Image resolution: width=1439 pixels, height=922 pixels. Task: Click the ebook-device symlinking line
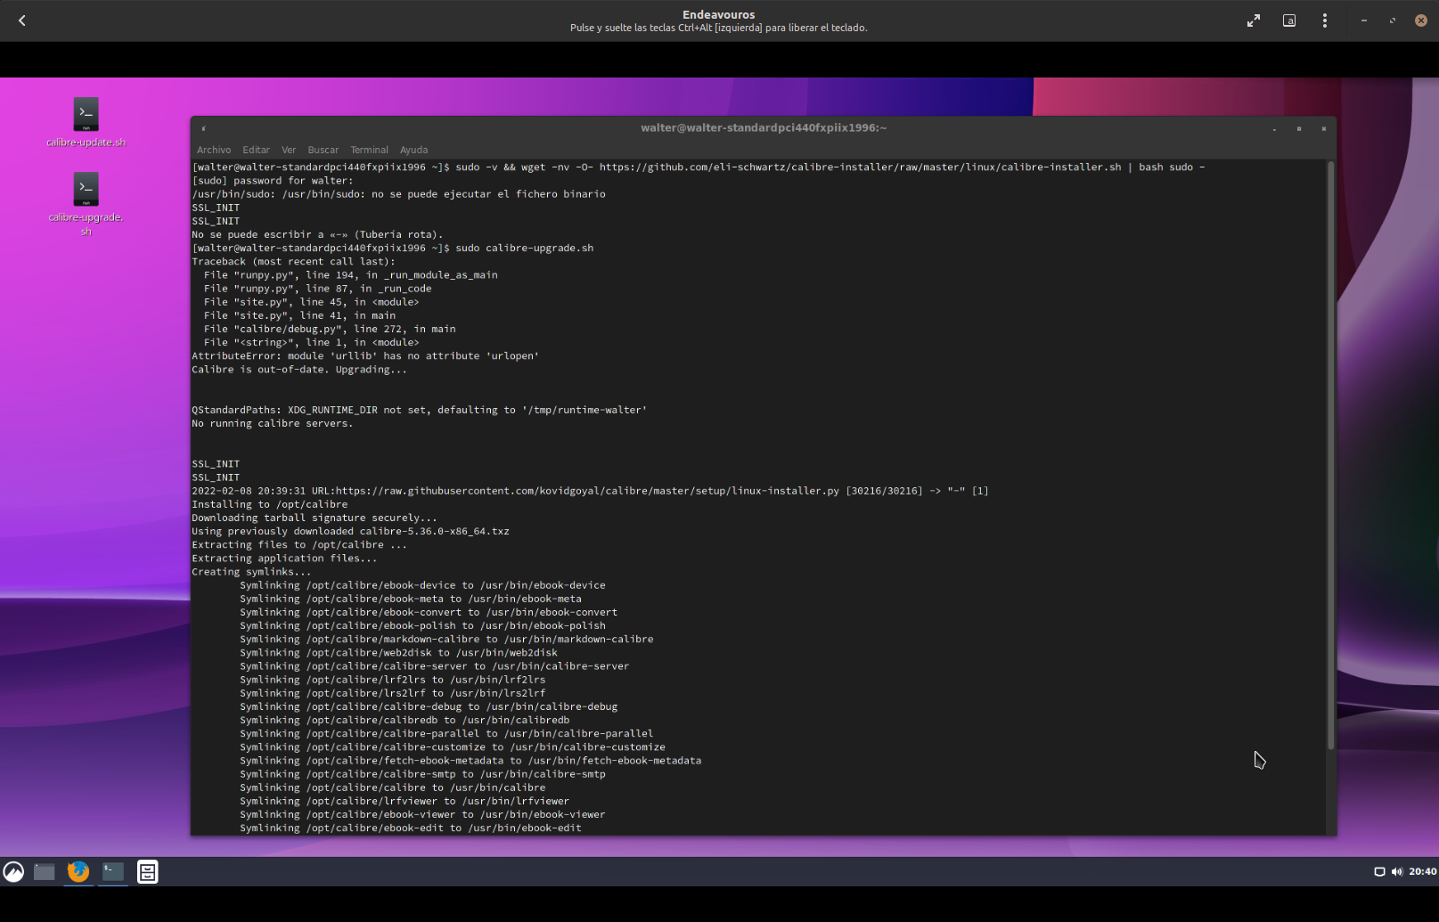(x=422, y=586)
